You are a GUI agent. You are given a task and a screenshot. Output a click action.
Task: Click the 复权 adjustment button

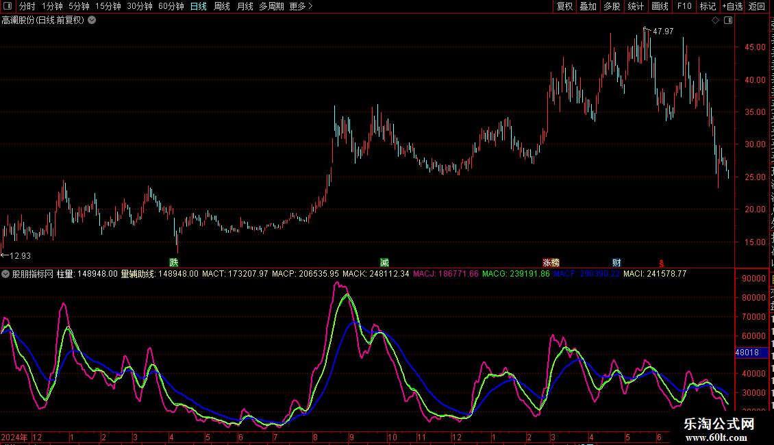564,6
